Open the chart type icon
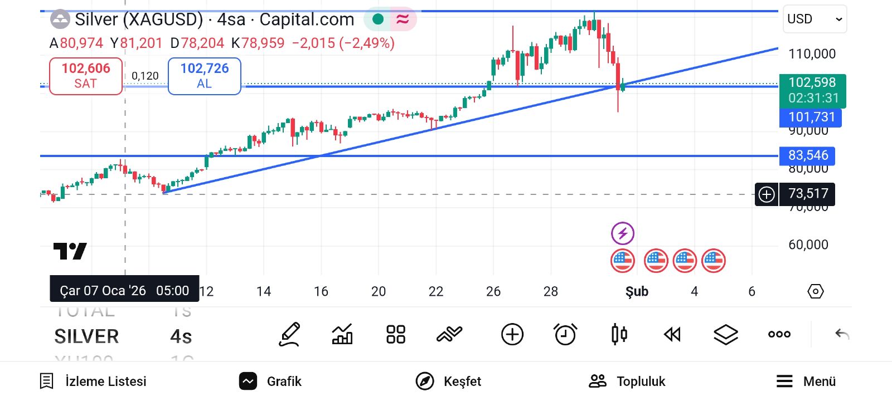The width and height of the screenshot is (892, 401). 342,335
